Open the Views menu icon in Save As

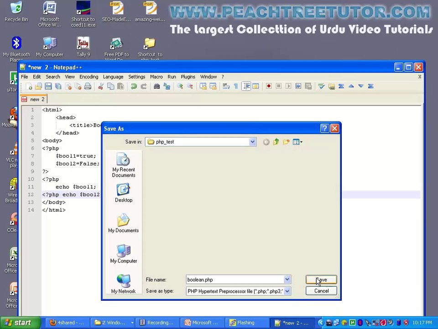297,142
